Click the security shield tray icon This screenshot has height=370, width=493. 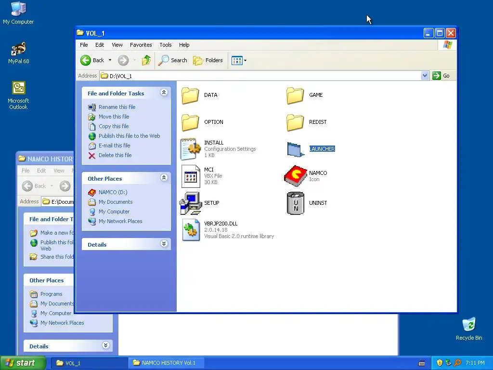coord(440,363)
